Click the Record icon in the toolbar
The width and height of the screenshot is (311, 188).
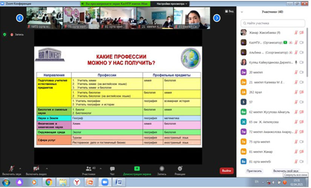(162, 169)
